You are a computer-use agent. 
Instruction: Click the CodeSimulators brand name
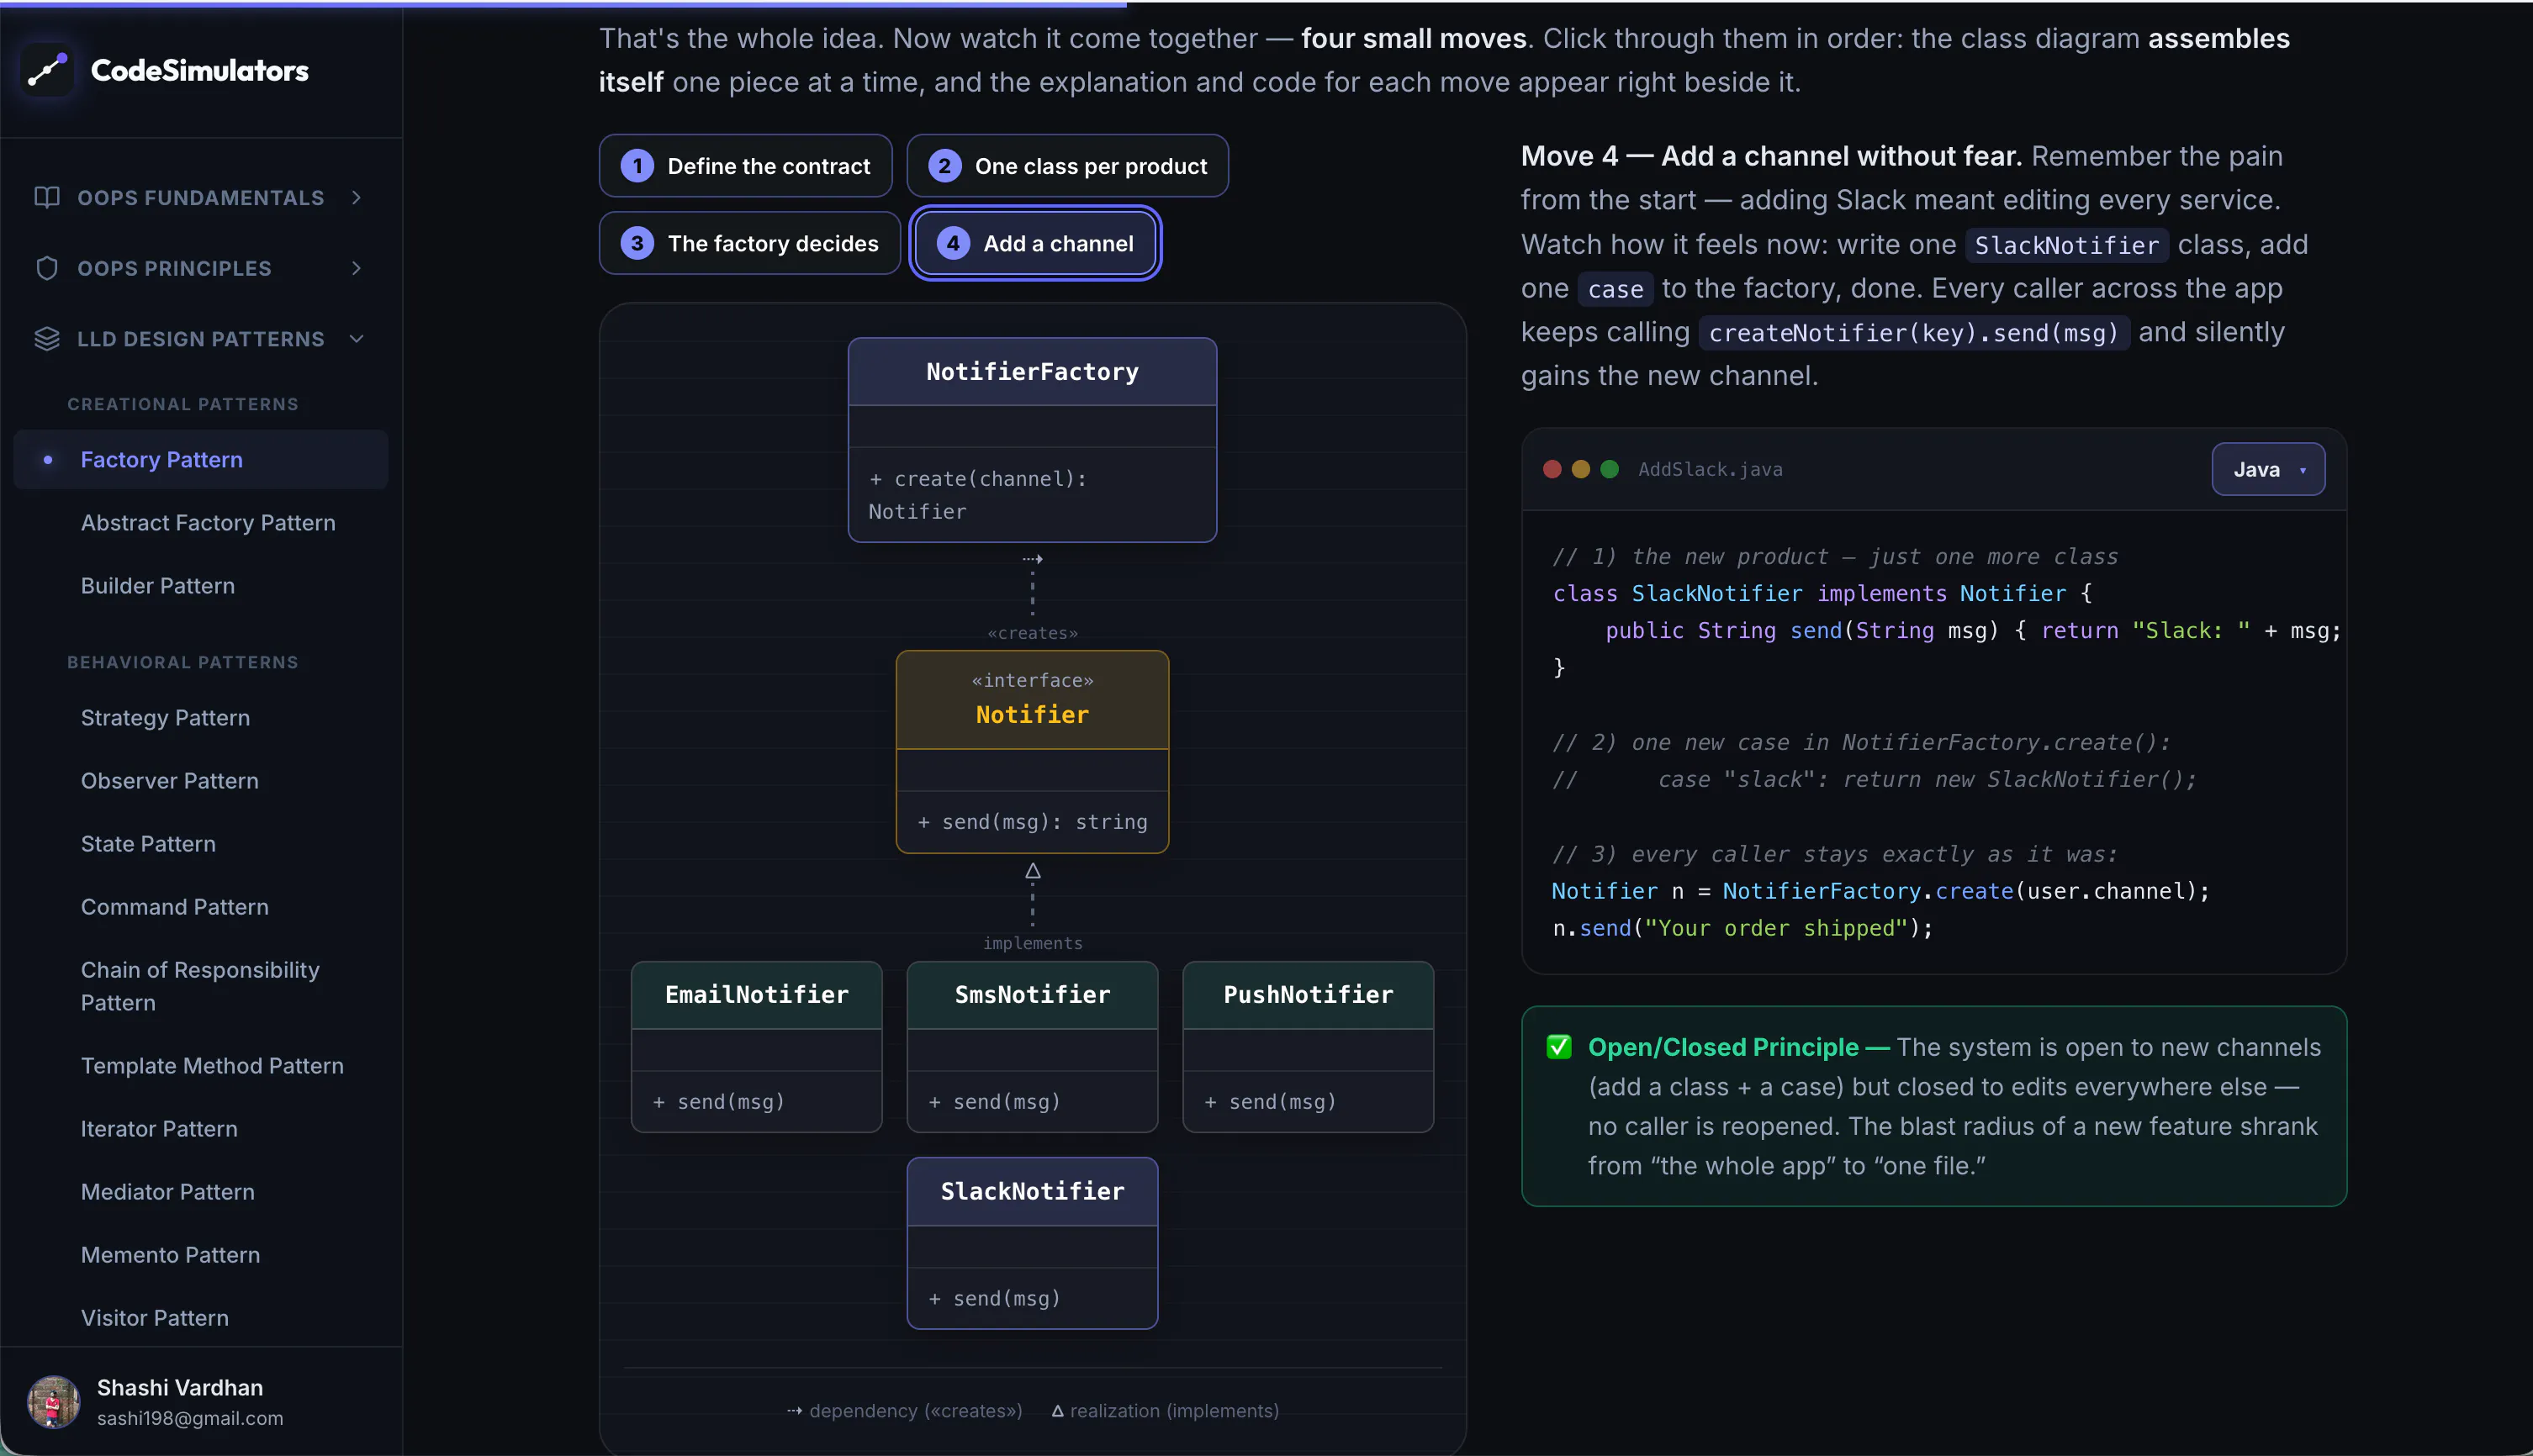pyautogui.click(x=200, y=70)
